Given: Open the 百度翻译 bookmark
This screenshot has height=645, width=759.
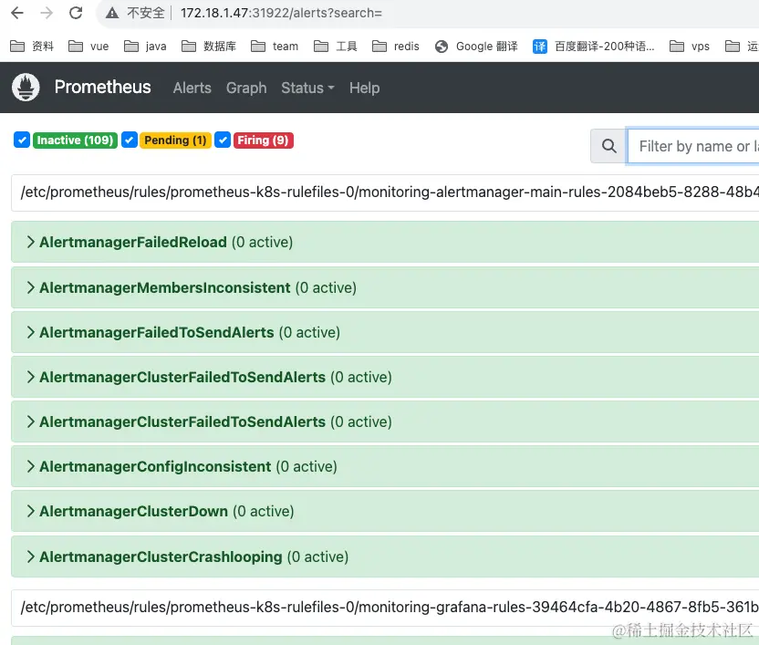Looking at the screenshot, I should click(x=594, y=46).
